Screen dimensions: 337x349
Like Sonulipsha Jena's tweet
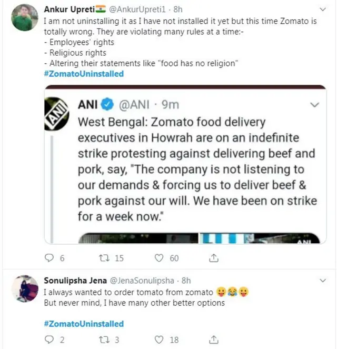[159, 340]
